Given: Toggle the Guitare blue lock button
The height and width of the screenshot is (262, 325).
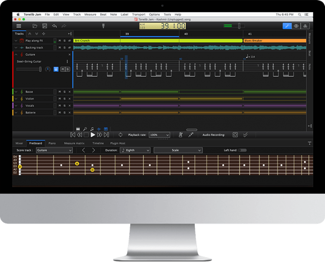Looking at the screenshot, I should coord(56,69).
